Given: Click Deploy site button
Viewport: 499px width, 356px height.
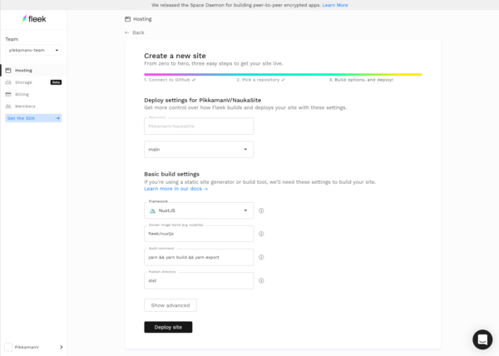Looking at the screenshot, I should [x=168, y=327].
